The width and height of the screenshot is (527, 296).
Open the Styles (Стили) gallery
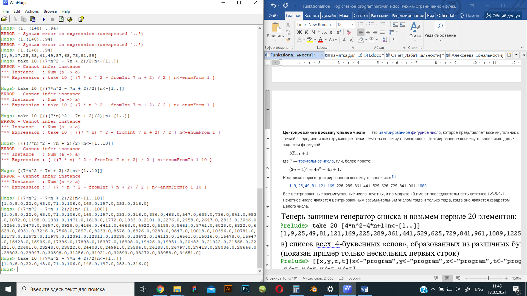(415, 31)
